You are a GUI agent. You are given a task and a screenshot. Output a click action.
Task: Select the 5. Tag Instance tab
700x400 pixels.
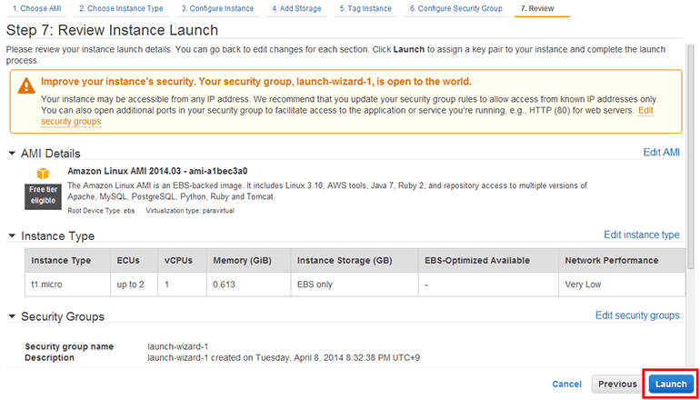coord(365,8)
